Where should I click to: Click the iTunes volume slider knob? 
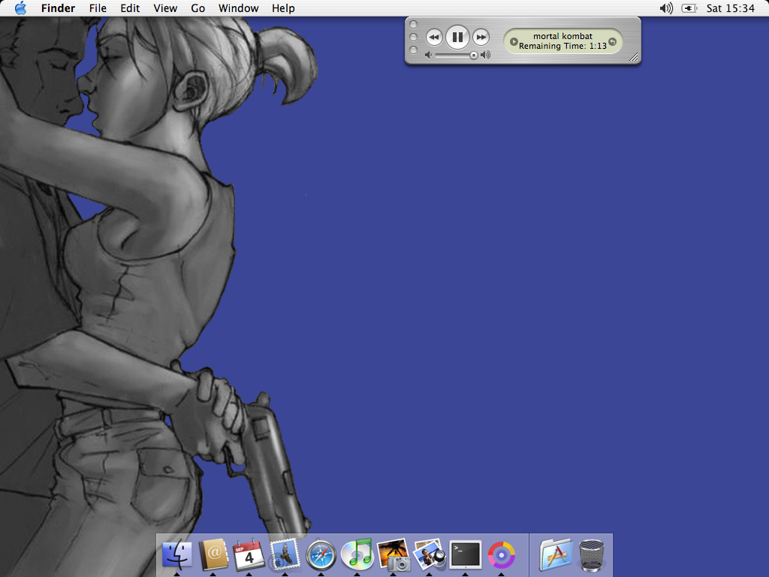point(474,56)
